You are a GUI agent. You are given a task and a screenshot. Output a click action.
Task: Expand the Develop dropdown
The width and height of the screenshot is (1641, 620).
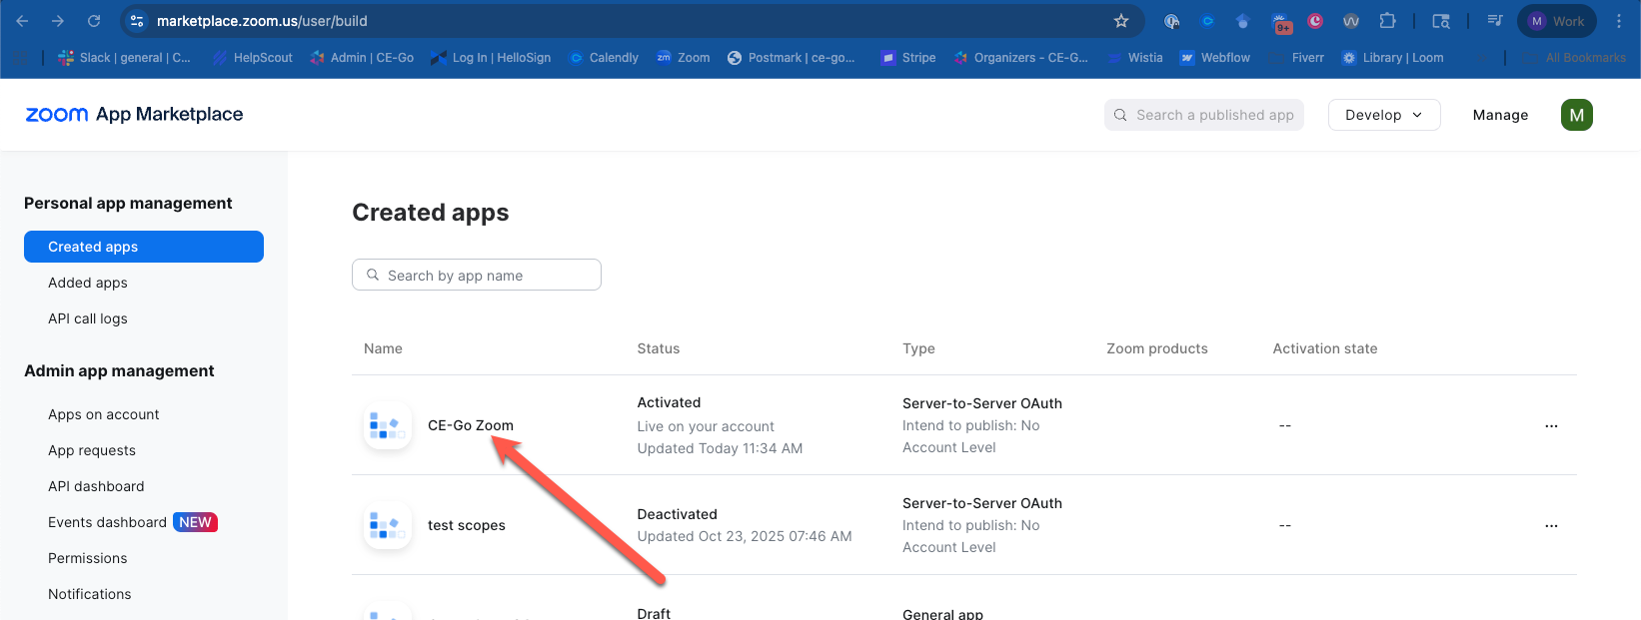click(1384, 115)
